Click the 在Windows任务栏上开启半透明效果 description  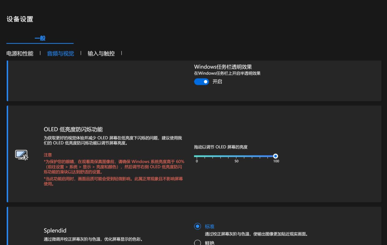(227, 73)
